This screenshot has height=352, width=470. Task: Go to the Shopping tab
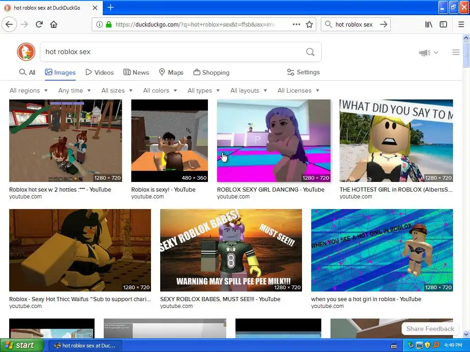tap(211, 72)
